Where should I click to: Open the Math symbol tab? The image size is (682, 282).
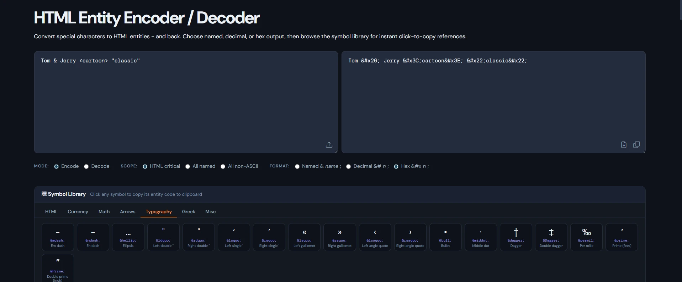click(104, 212)
